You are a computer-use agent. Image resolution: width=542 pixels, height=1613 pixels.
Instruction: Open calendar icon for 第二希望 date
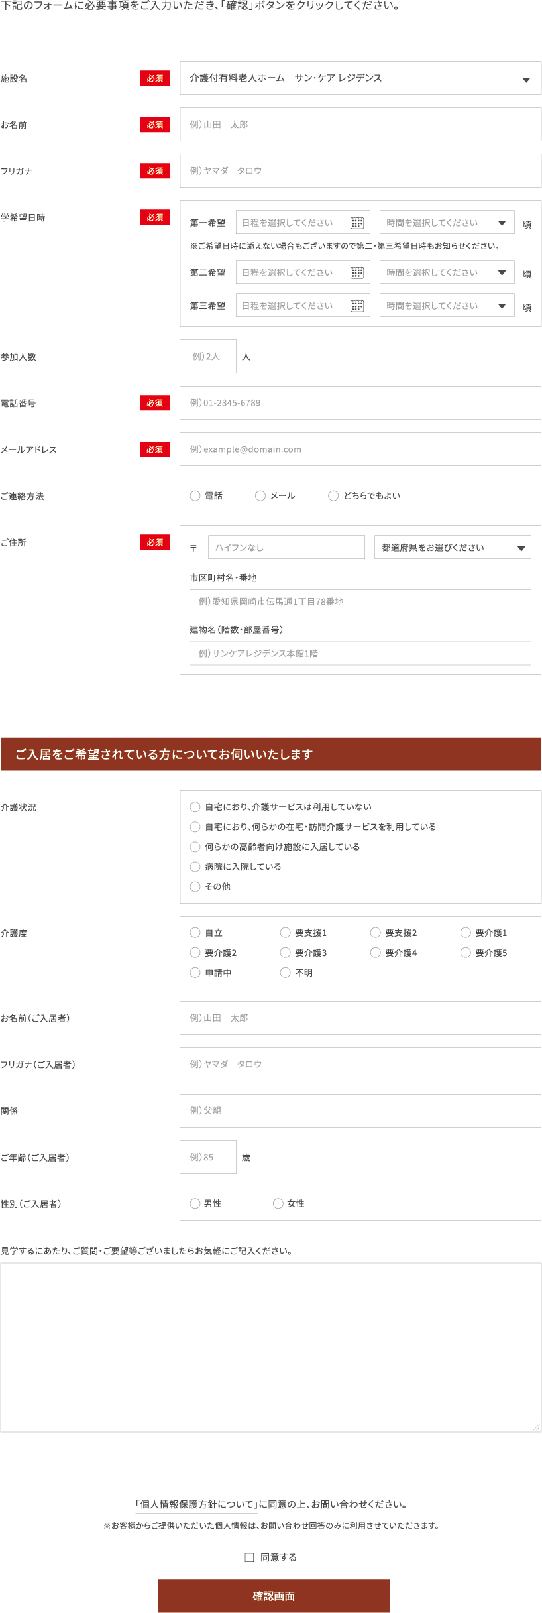point(357,272)
